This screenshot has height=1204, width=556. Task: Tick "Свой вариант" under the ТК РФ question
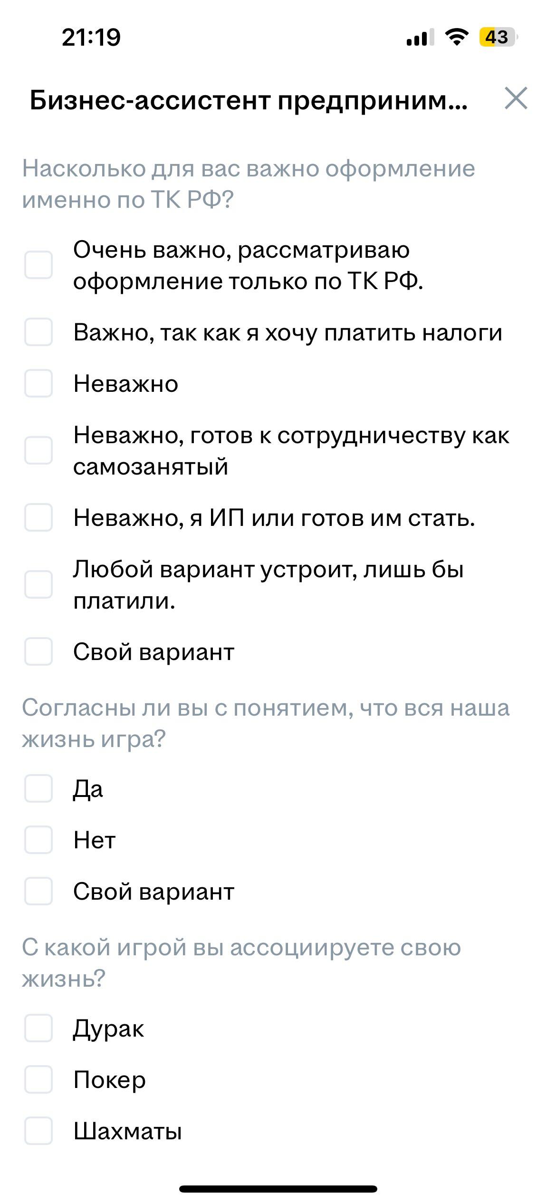pos(38,651)
